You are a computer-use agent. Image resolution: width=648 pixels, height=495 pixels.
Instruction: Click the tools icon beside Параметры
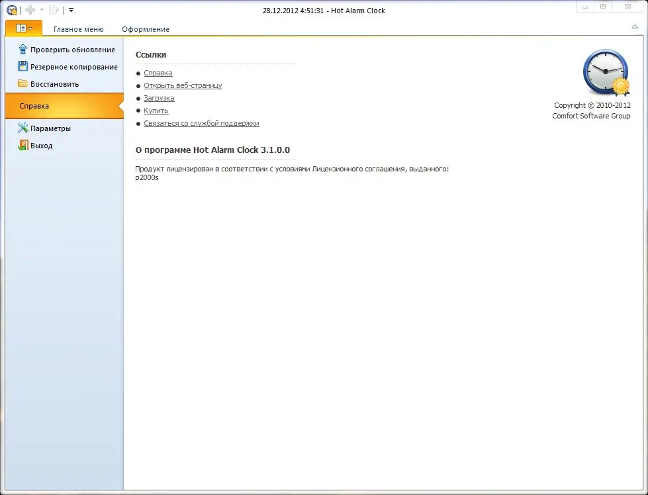23,128
